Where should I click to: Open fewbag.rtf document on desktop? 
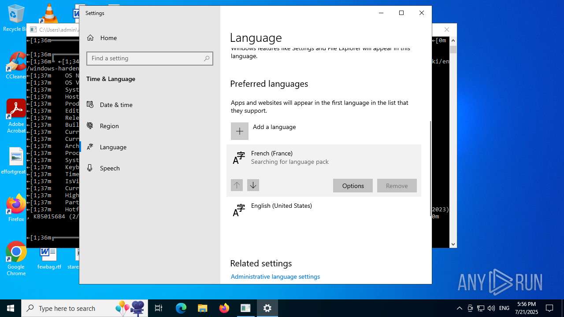point(49,258)
